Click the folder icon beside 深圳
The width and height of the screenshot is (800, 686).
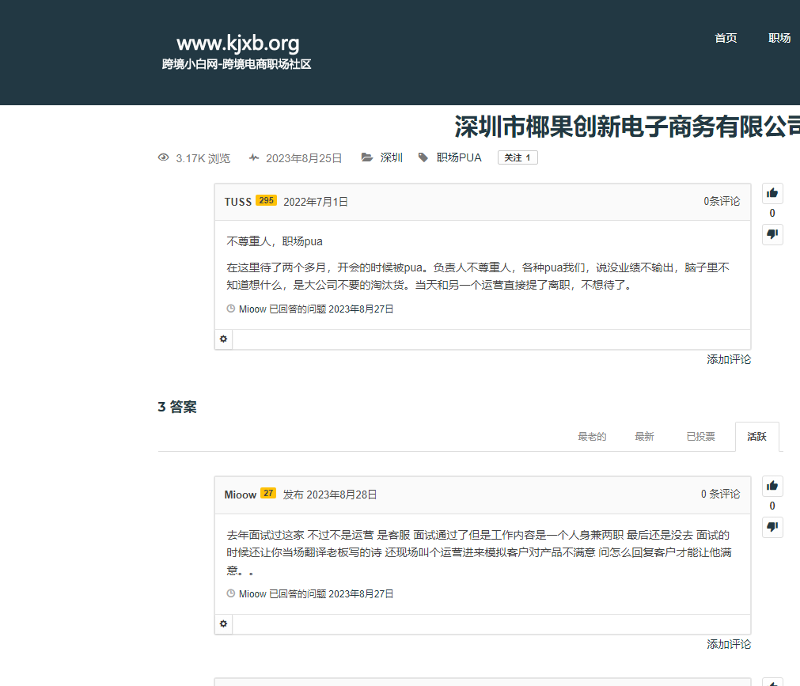[x=367, y=157]
